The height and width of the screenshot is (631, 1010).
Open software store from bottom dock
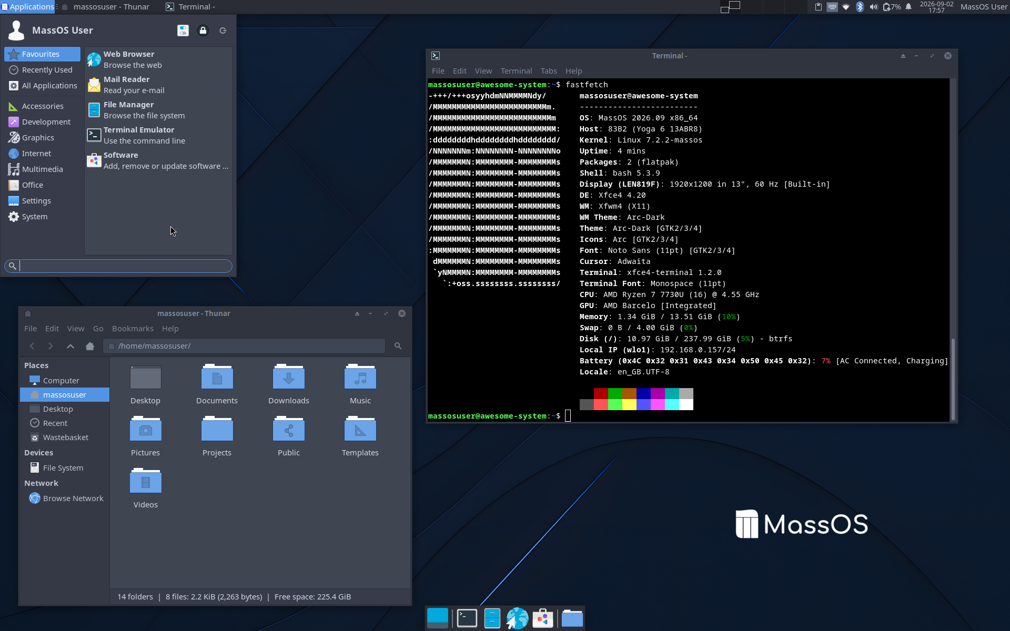click(543, 618)
